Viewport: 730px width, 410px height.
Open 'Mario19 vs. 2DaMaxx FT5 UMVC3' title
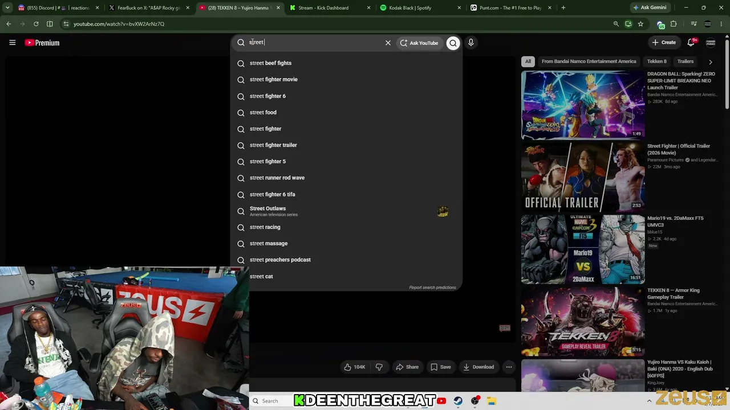tap(675, 222)
